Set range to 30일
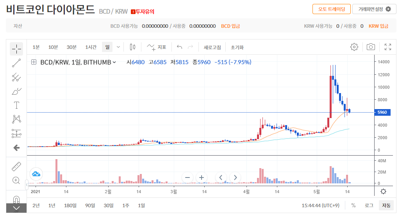This screenshot has height=217, width=407. tap(109, 206)
